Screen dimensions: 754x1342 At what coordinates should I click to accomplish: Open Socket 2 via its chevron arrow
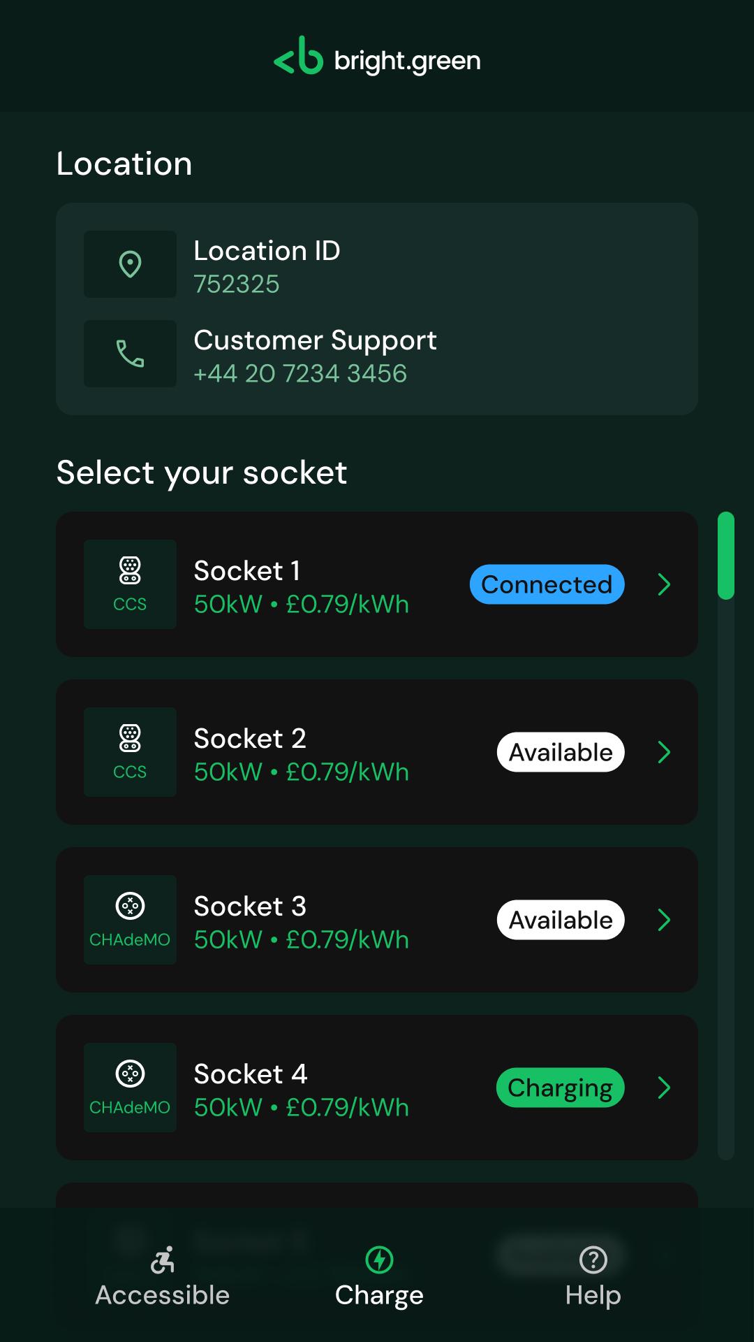click(x=664, y=752)
